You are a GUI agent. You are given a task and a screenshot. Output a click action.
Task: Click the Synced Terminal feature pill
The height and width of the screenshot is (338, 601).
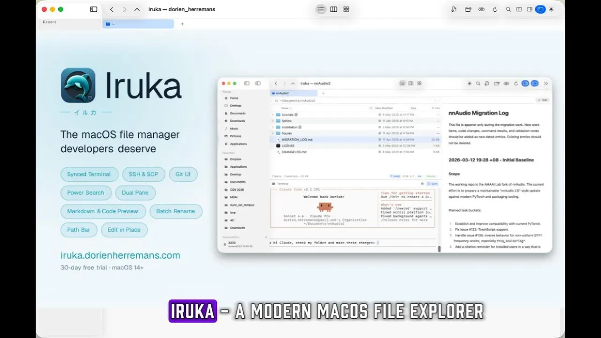pyautogui.click(x=89, y=174)
